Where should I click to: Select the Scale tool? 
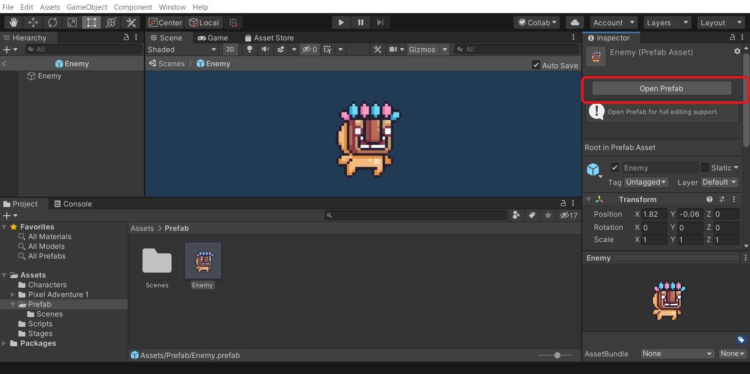[72, 22]
